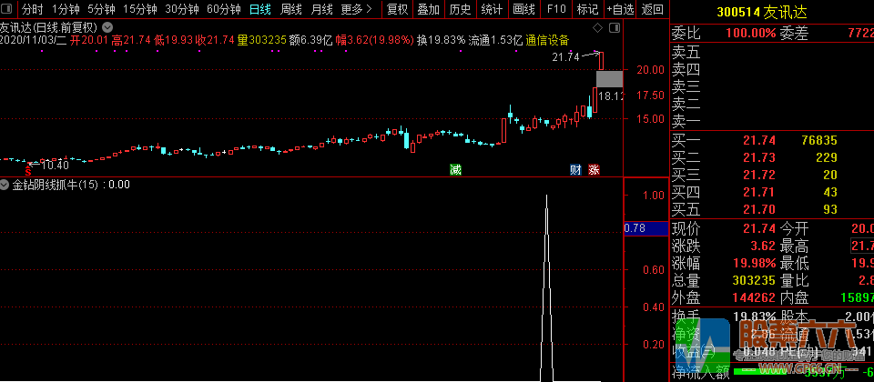Viewport: 874px width, 382px height.
Task: Click the red 涨 marker on chart
Action: (595, 170)
